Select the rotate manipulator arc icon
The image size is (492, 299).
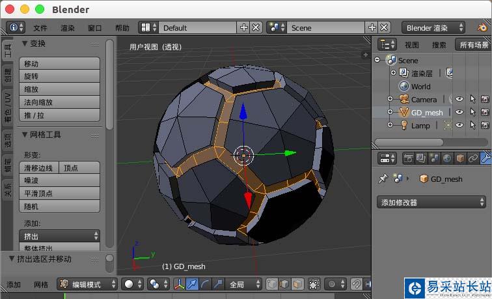206,284
